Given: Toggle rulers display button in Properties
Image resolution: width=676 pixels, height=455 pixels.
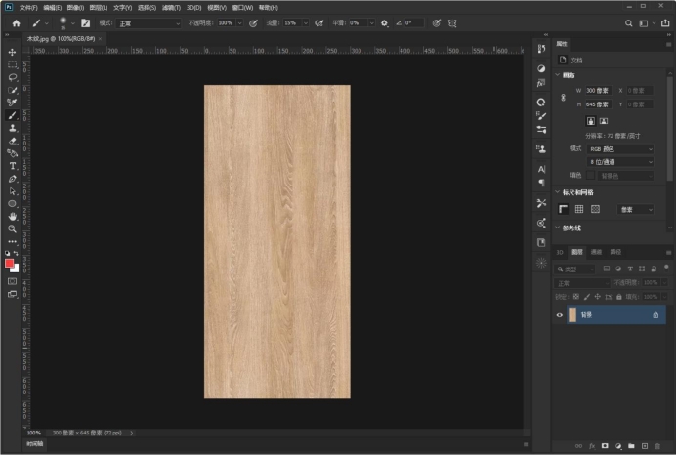Looking at the screenshot, I should click(x=563, y=209).
